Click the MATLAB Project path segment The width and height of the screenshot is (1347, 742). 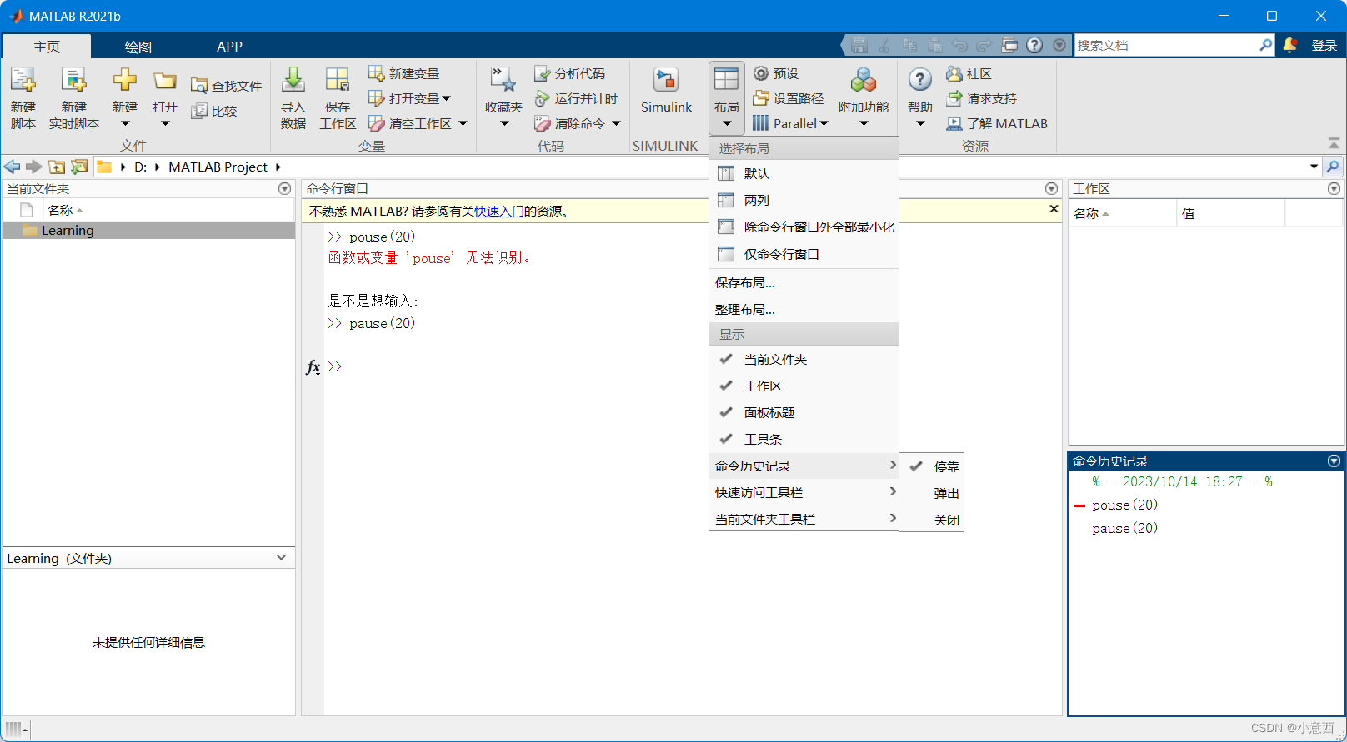point(218,167)
